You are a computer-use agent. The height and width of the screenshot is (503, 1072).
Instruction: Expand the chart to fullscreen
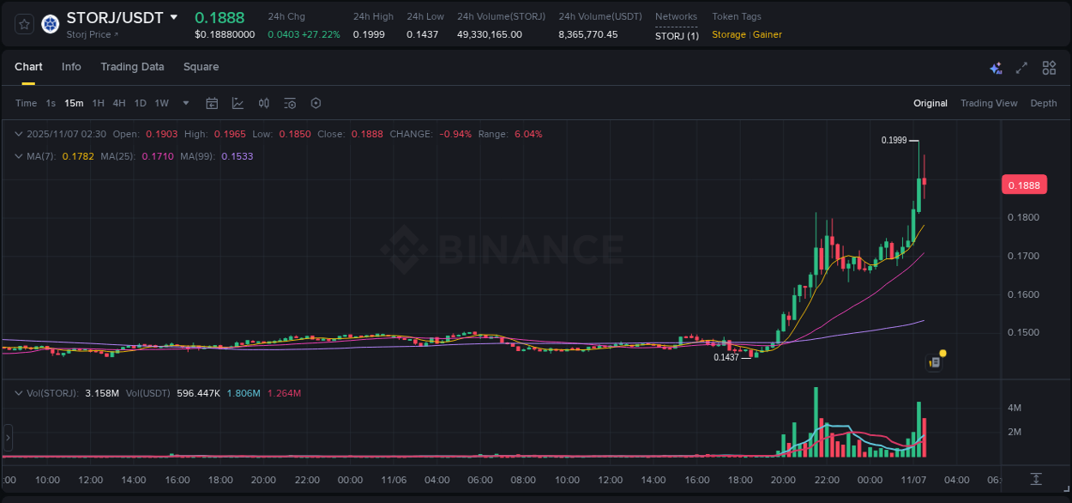1021,67
